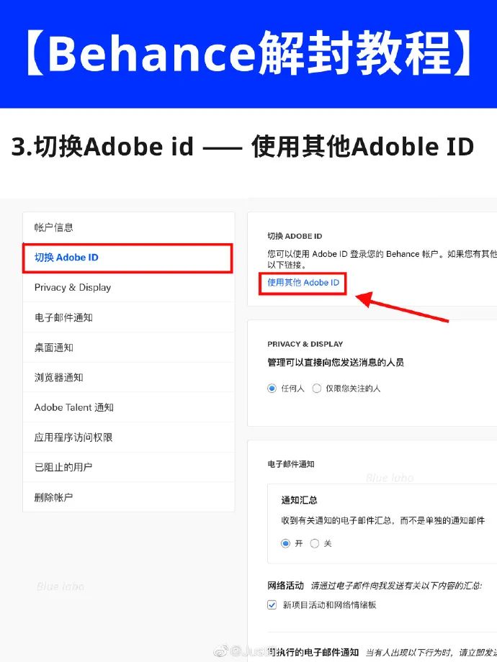Select the 关 radio for digest
497x662 pixels.
coord(315,543)
